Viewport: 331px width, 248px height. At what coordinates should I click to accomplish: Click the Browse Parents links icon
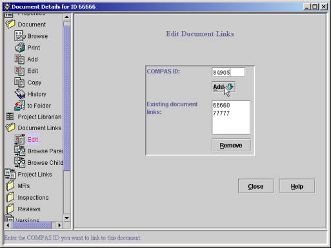(20, 151)
